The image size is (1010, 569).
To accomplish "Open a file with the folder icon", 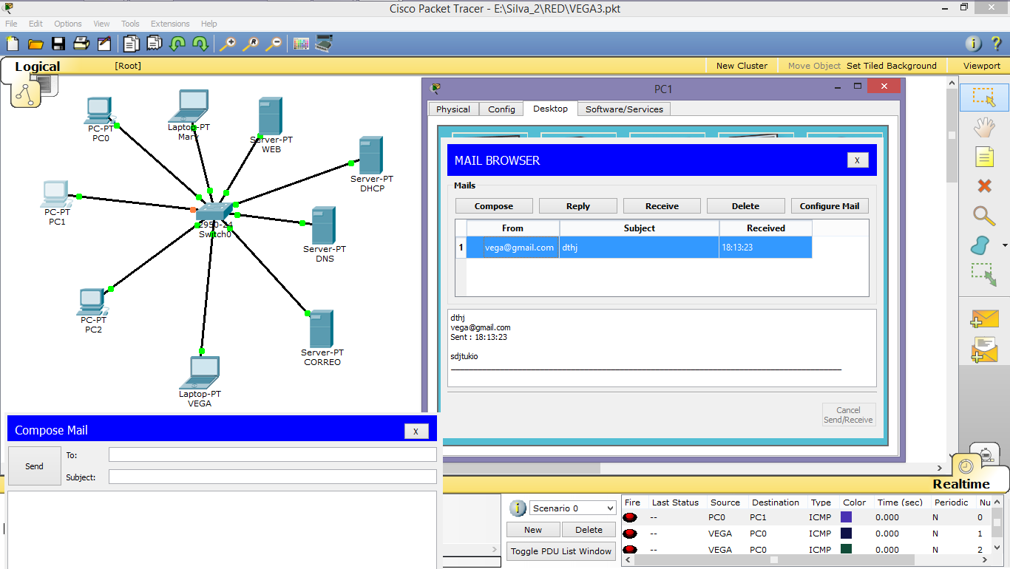I will pyautogui.click(x=35, y=44).
